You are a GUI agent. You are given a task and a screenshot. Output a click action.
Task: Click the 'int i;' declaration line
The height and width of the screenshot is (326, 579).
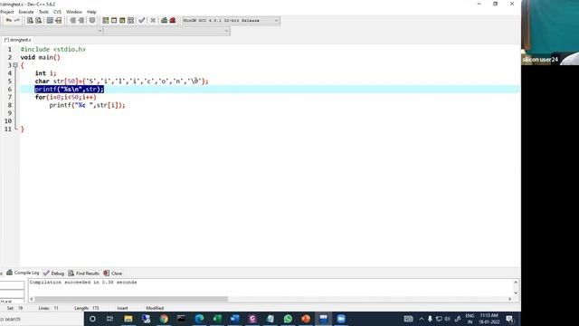tap(46, 73)
